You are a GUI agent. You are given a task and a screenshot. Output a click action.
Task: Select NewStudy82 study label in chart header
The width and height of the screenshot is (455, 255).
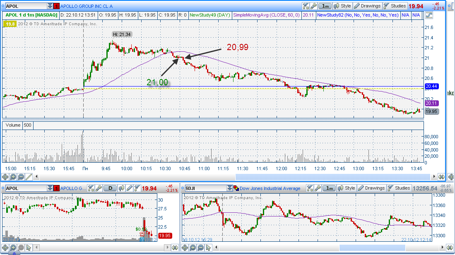[358, 15]
